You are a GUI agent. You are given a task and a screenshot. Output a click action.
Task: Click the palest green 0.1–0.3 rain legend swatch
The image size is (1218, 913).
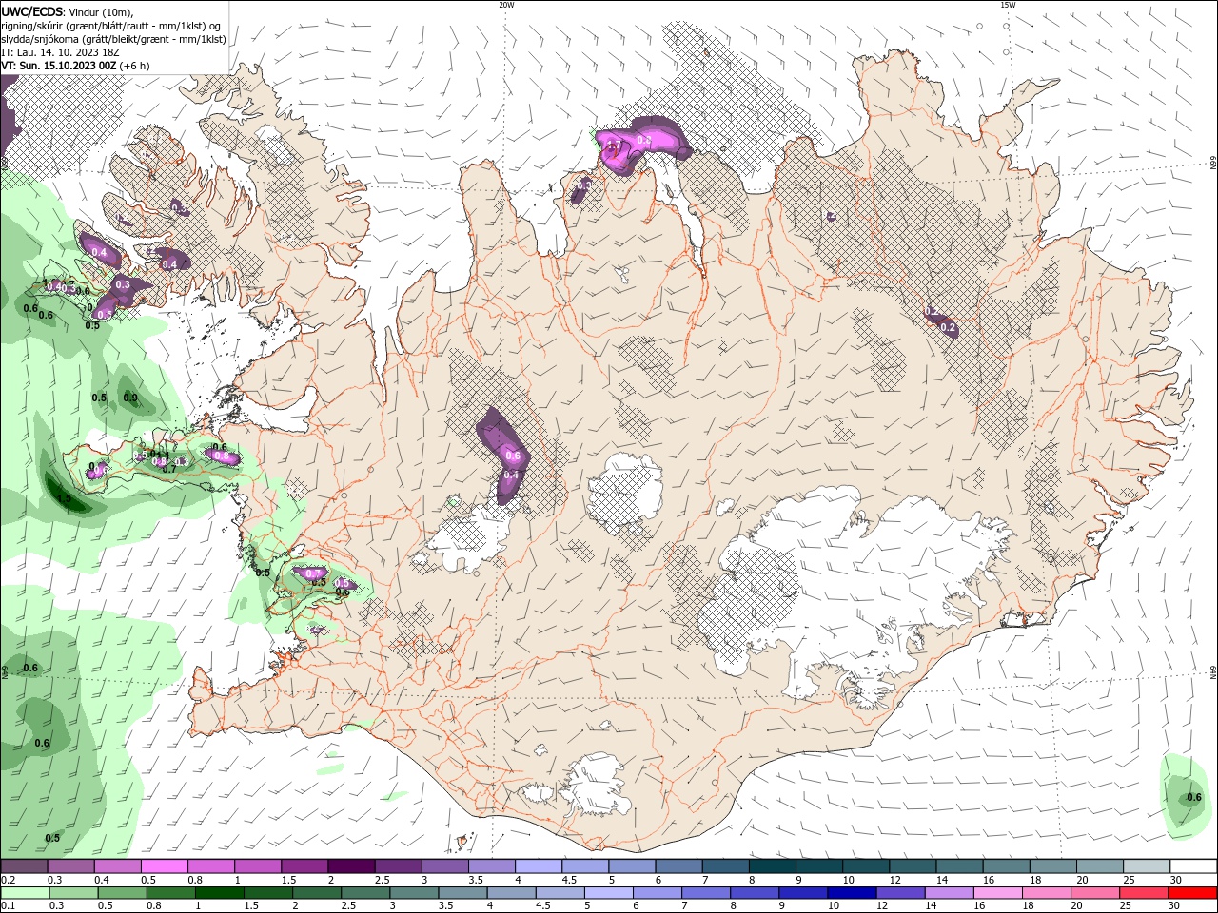tap(26, 893)
